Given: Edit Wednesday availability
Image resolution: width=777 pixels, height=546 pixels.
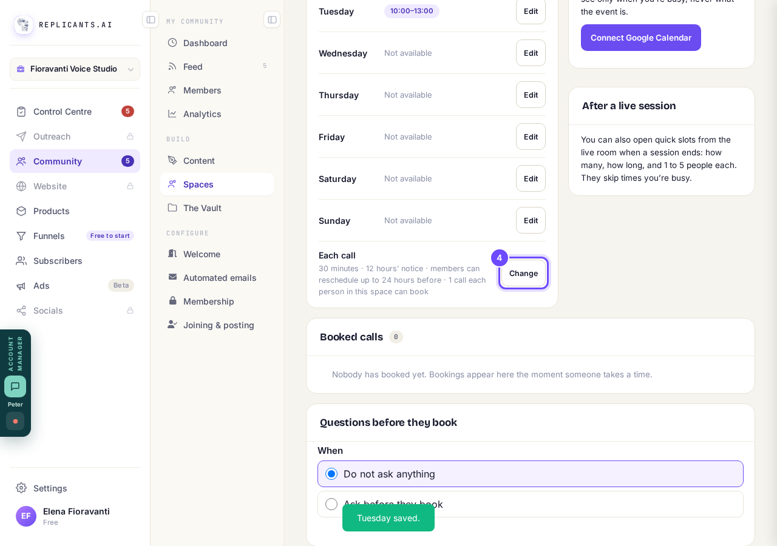Looking at the screenshot, I should coord(531,53).
